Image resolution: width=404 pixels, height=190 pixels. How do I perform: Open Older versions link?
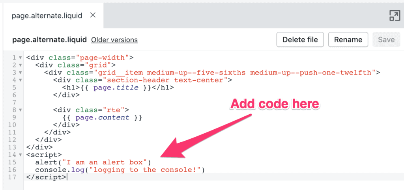point(114,40)
